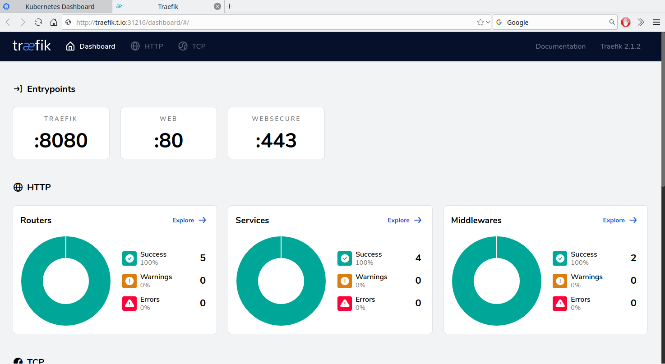Click the red adblock extension icon

point(625,22)
